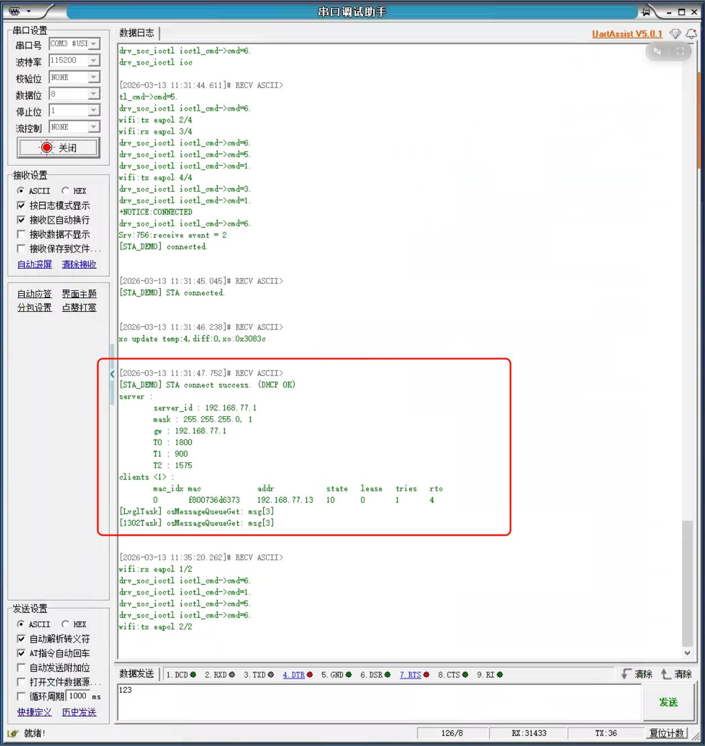705x746 pixels.
Task: Open the 停止位 1 dropdown
Action: pos(94,110)
